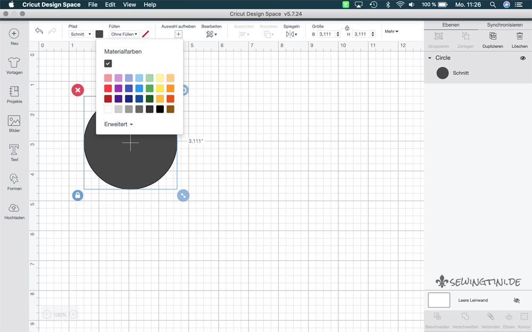Toggle Leere Leinwand visibility eye
Image resolution: width=532 pixels, height=332 pixels.
coord(517,301)
